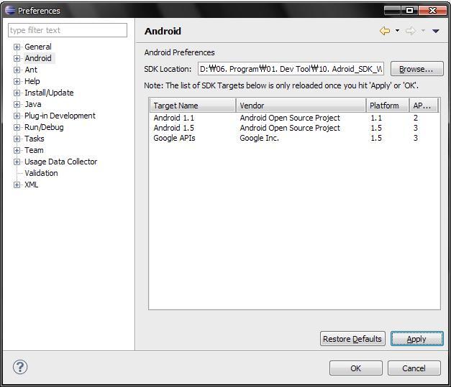This screenshot has width=451, height=387.
Task: Close the Preferences window
Action: coord(432,11)
